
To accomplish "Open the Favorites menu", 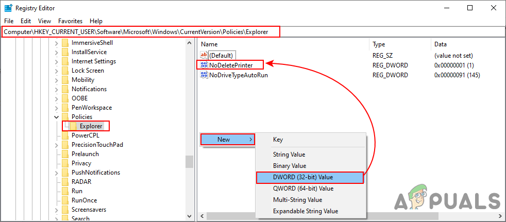I will [x=71, y=21].
